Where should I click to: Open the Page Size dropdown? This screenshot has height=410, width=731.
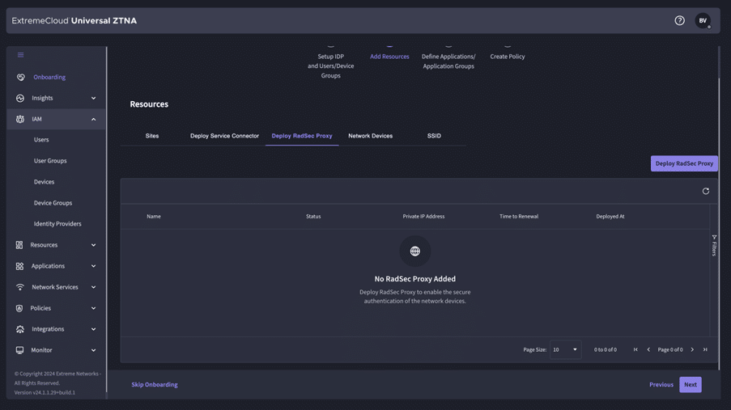point(565,350)
